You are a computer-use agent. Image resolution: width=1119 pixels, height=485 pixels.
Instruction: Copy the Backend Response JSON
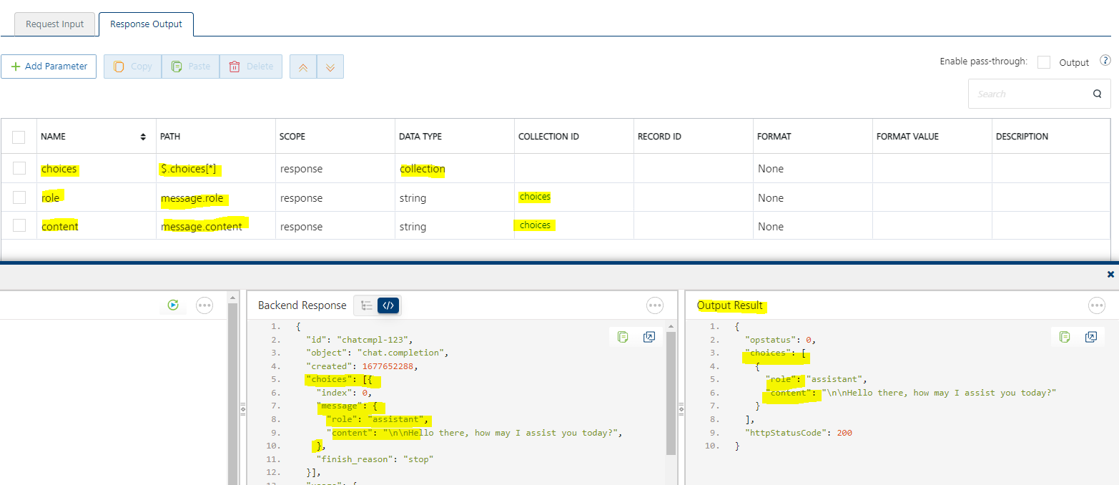coord(622,336)
